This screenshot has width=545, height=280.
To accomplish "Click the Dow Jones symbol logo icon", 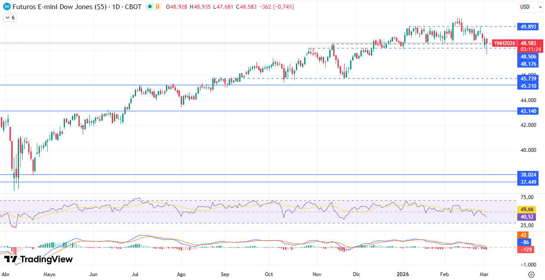I will click(7, 6).
